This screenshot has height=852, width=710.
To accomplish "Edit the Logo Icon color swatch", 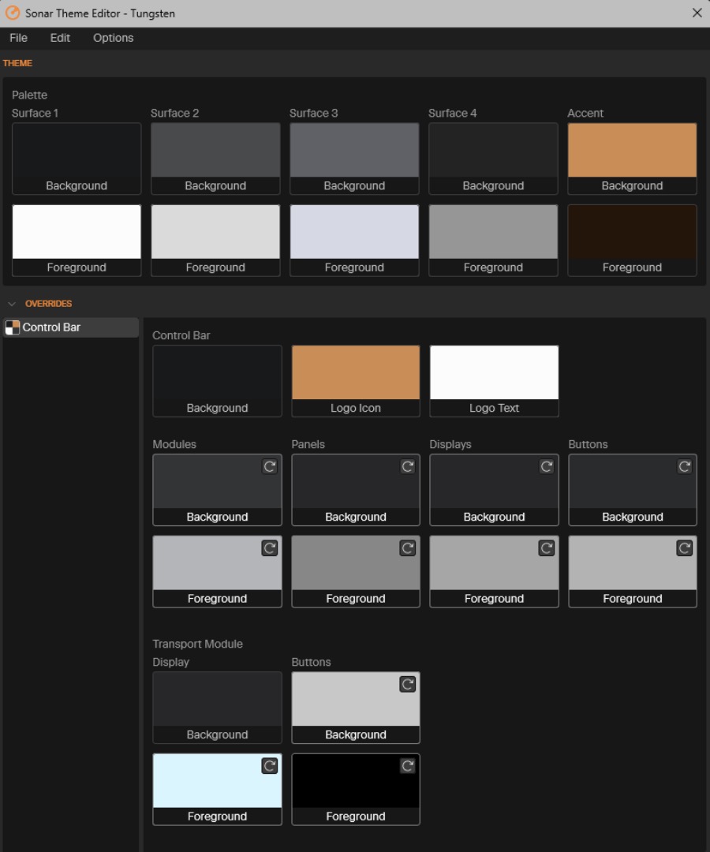I will coord(356,381).
